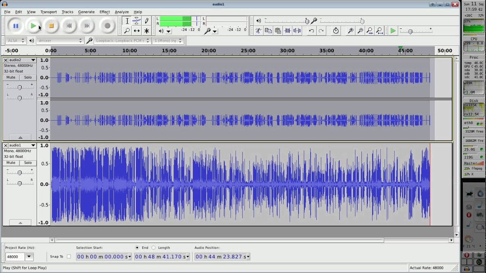Open input meter microphone dropdown
This screenshot has height=273, width=486.
click(x=215, y=31)
